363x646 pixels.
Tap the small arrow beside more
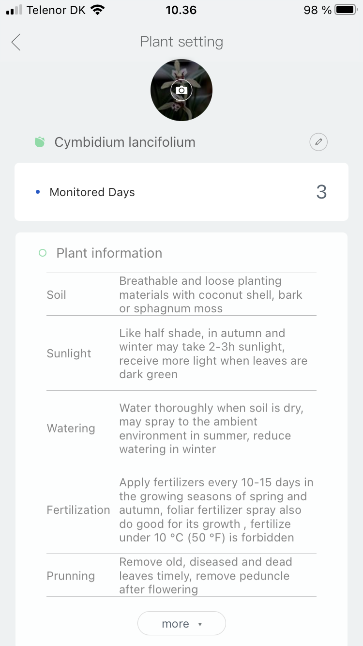pyautogui.click(x=200, y=624)
